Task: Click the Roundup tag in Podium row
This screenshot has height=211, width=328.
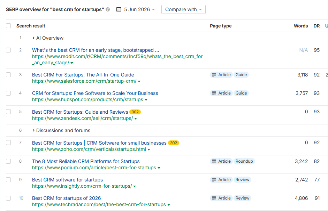Action: (x=244, y=161)
